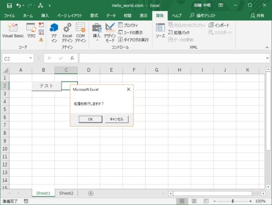Screen dimensions: 272x205
Task: Customize Quick Access Toolbar dropdown
Action: click(x=50, y=6)
